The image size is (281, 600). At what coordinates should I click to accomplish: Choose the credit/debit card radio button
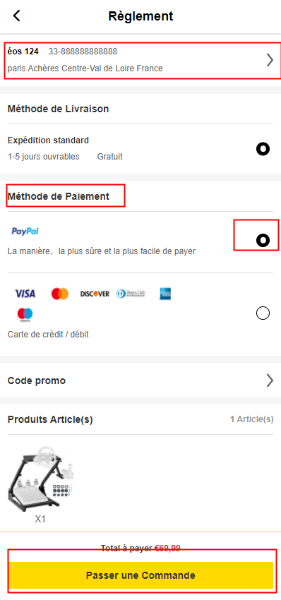pos(263,313)
